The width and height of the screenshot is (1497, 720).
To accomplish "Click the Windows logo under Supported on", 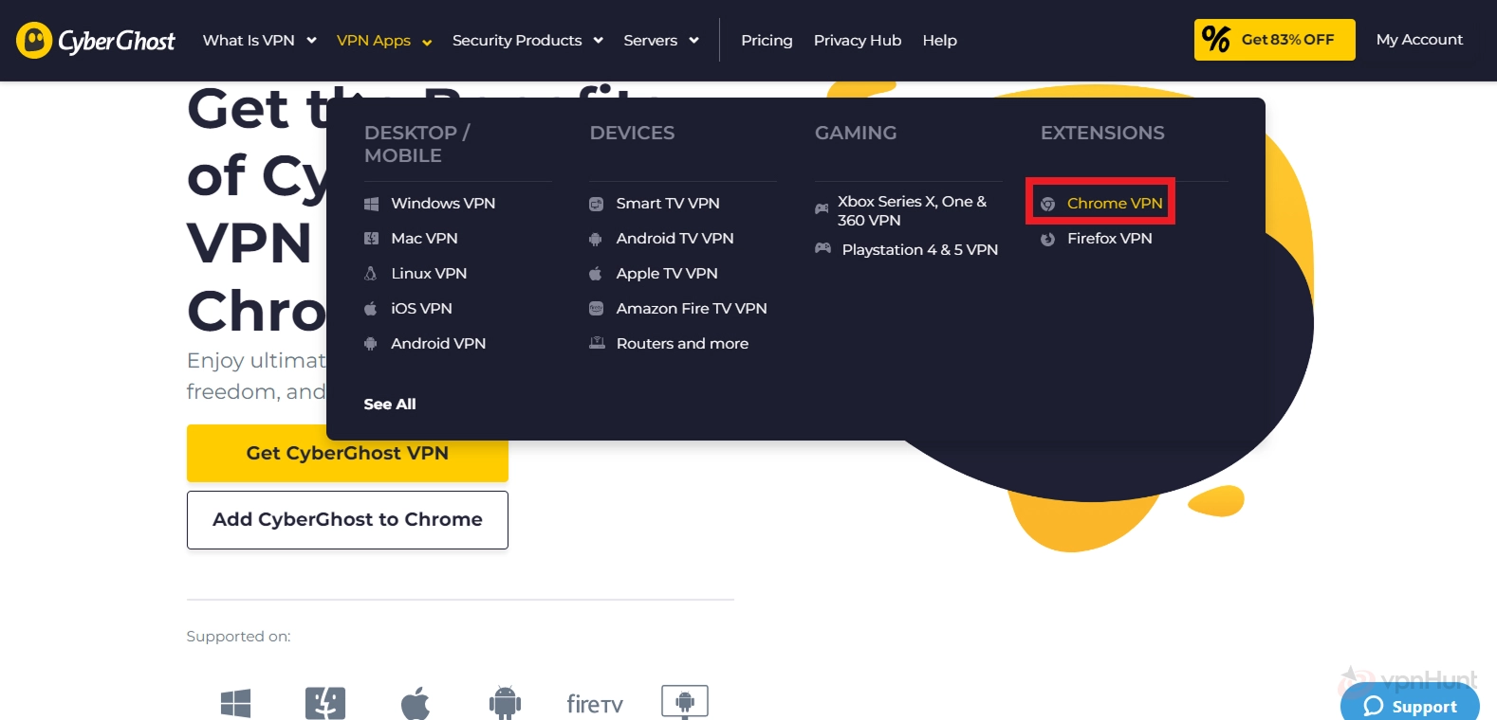I will coord(235,703).
